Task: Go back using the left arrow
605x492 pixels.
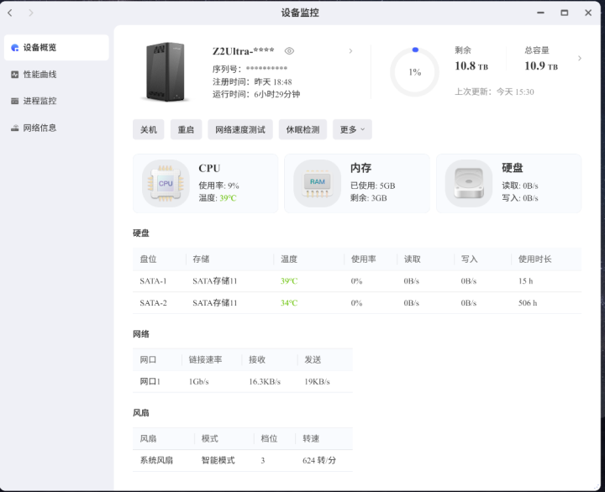Action: (x=10, y=13)
